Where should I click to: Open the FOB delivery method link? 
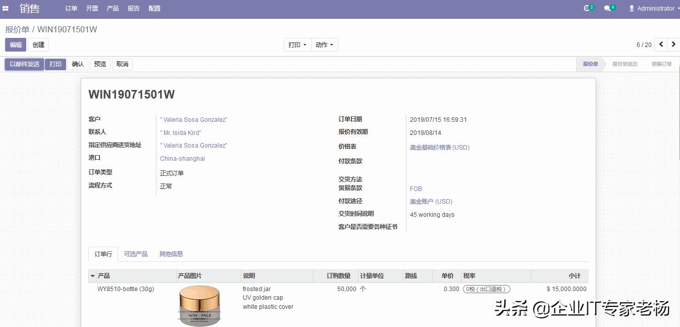[415, 189]
